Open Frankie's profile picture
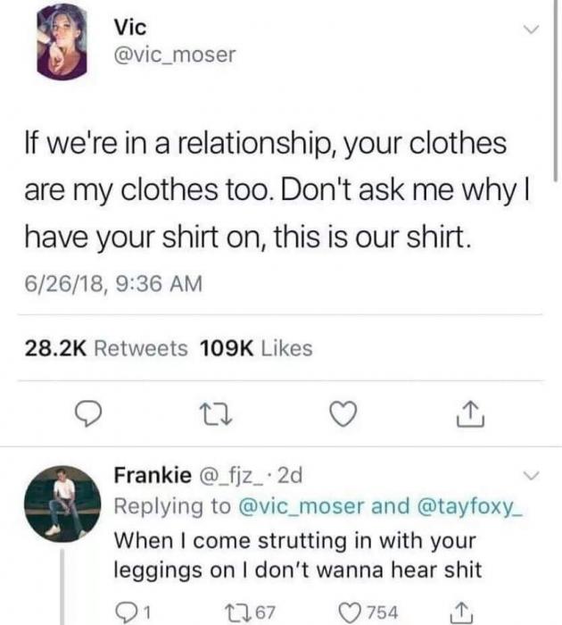 point(61,504)
